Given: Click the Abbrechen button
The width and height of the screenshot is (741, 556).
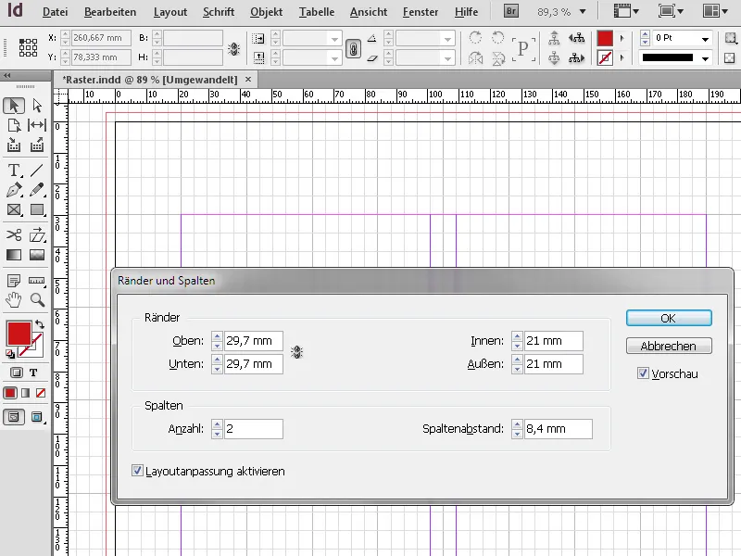Looking at the screenshot, I should tap(669, 346).
